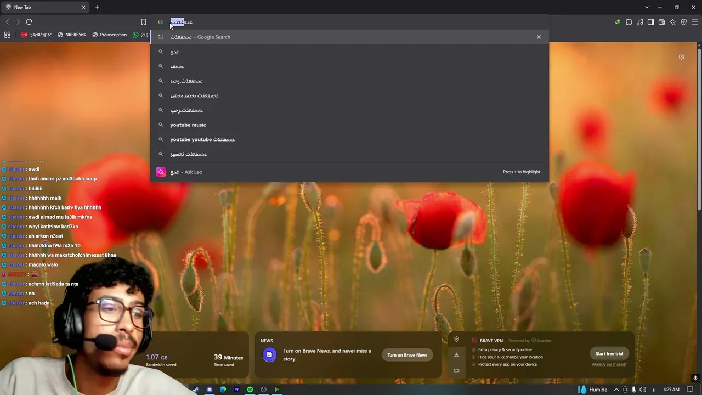Choose the Ask Leo suggestion row
702x395 pixels.
click(x=349, y=172)
